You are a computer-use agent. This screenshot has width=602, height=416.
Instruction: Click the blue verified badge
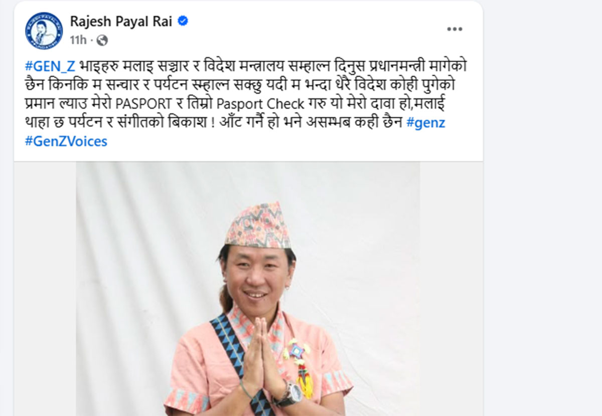[183, 21]
